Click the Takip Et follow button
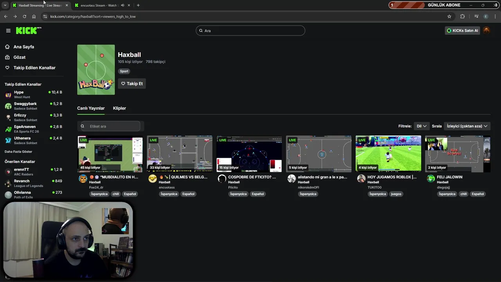Viewport: 501px width, 282px height. [132, 83]
